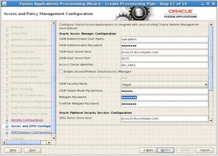
Task: Click the Web Proxy Configuration step
Action: pyautogui.click(x=29, y=114)
